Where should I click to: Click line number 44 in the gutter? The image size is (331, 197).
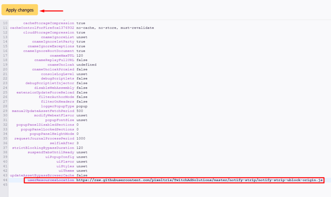coord(5,180)
